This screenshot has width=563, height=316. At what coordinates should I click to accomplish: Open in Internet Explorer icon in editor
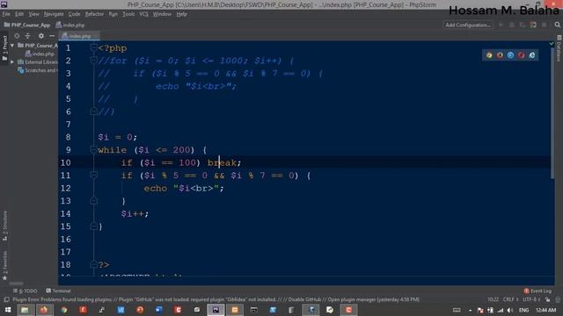click(x=532, y=55)
